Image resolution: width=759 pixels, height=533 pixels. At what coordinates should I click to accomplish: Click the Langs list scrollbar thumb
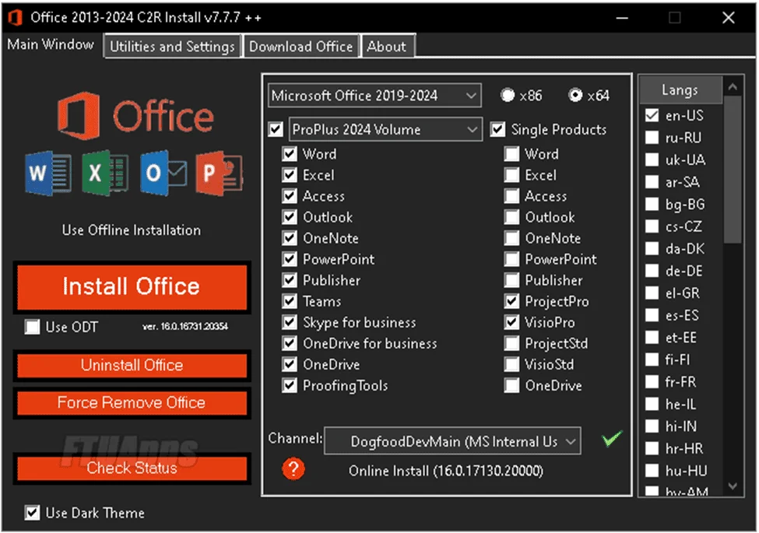point(733,170)
